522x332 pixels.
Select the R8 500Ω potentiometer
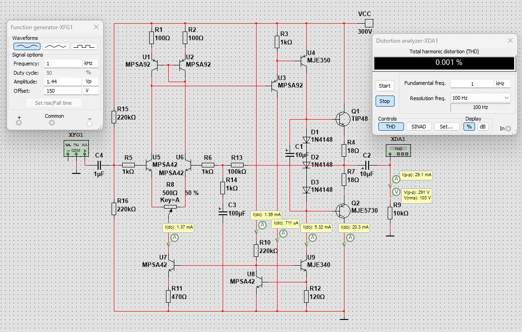171,207
